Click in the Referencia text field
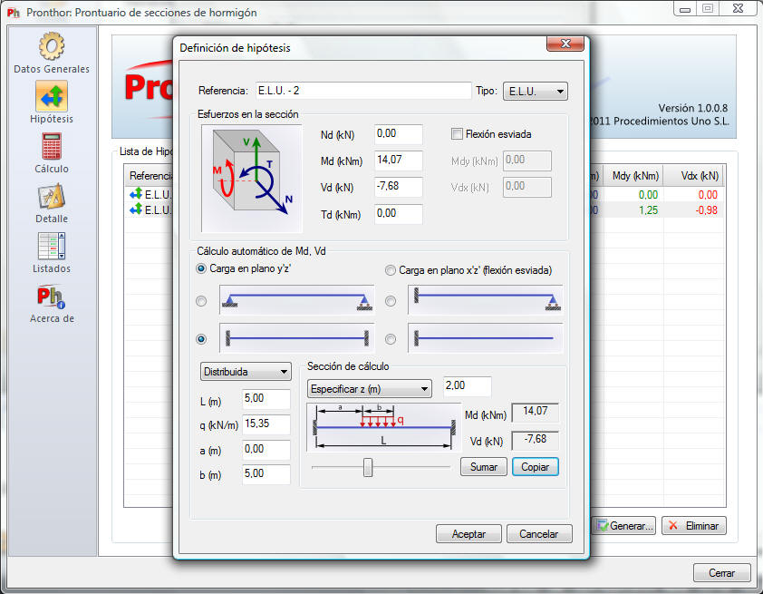 (x=363, y=91)
